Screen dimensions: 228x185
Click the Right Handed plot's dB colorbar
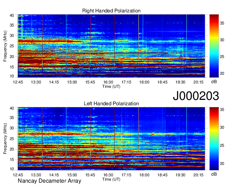pyautogui.click(x=214, y=46)
